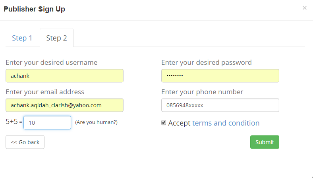Focus the desired password field
The image size is (313, 178).
pos(220,76)
